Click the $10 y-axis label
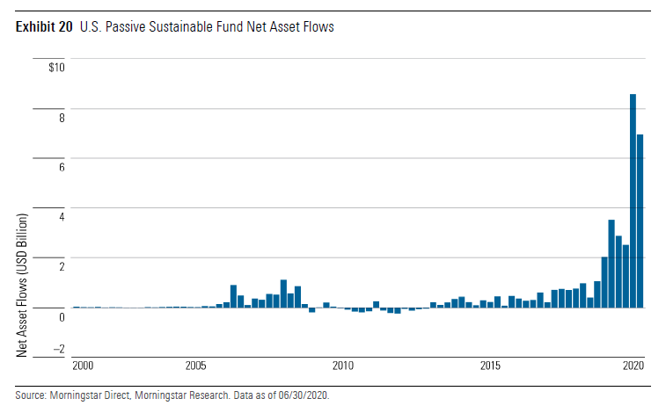 pos(55,67)
